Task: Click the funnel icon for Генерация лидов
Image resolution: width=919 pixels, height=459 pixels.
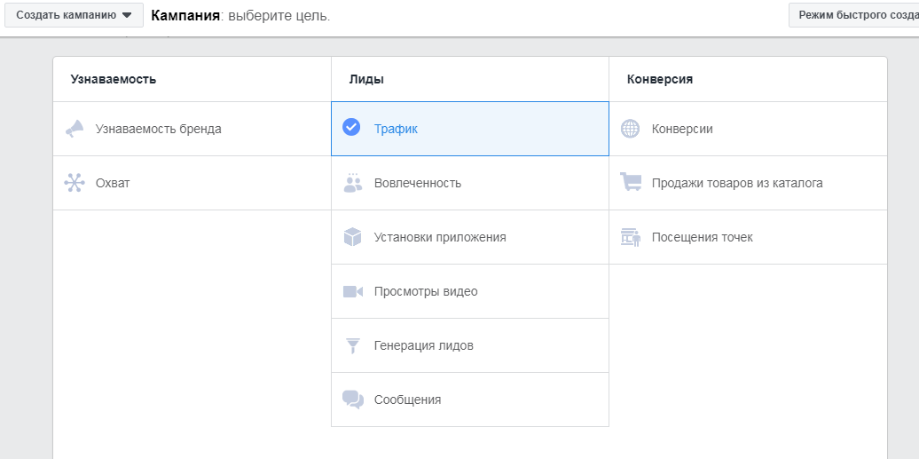Action: [x=352, y=345]
